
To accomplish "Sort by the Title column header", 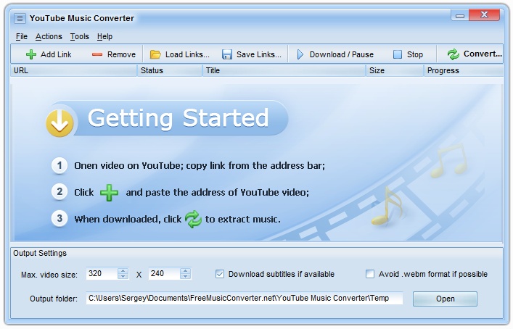I will pyautogui.click(x=284, y=70).
